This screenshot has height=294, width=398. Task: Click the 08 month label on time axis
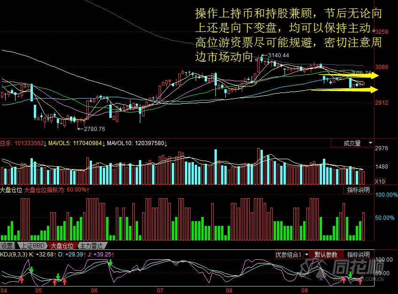229,290
